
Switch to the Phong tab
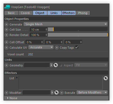pos(83,13)
